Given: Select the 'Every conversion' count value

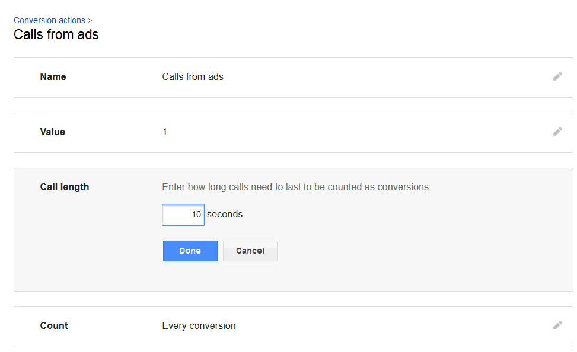Looking at the screenshot, I should pyautogui.click(x=199, y=325).
